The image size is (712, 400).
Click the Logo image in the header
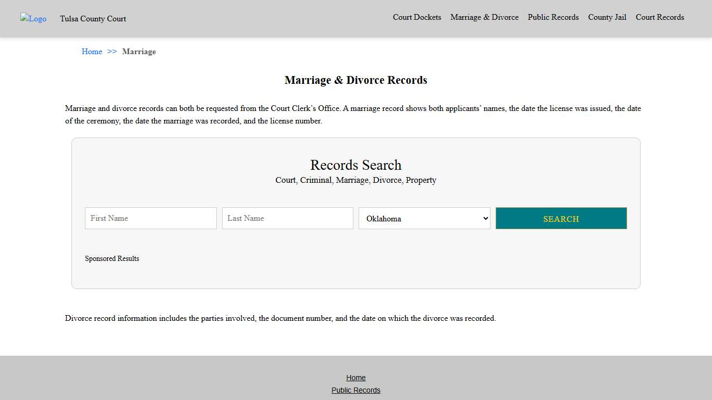33,19
